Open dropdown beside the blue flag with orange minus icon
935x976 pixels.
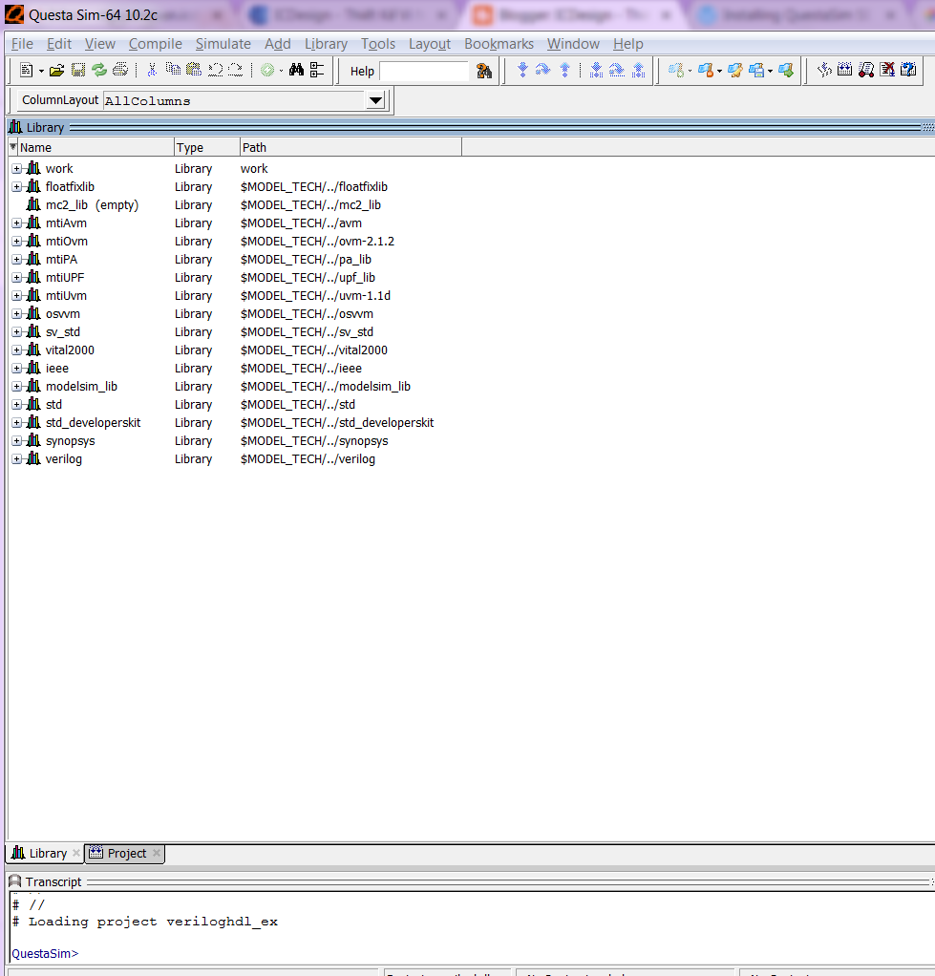pyautogui.click(x=719, y=71)
